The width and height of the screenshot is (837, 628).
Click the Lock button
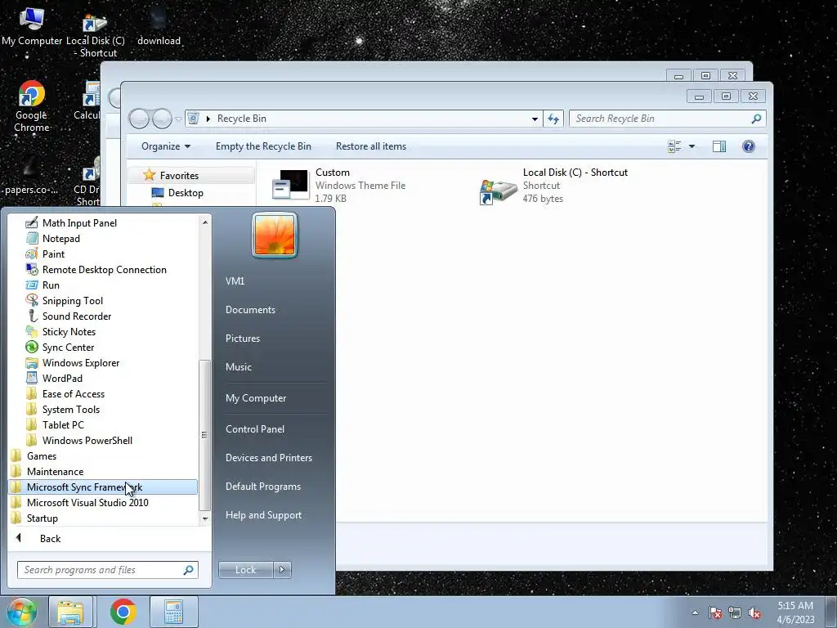coord(245,570)
